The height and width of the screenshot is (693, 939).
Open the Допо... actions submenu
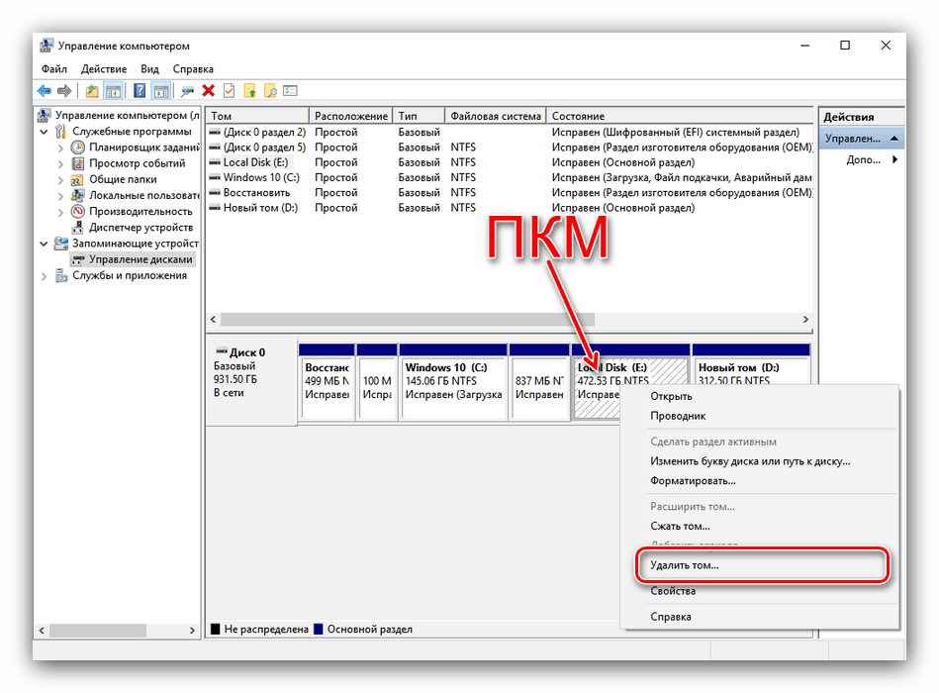click(871, 159)
